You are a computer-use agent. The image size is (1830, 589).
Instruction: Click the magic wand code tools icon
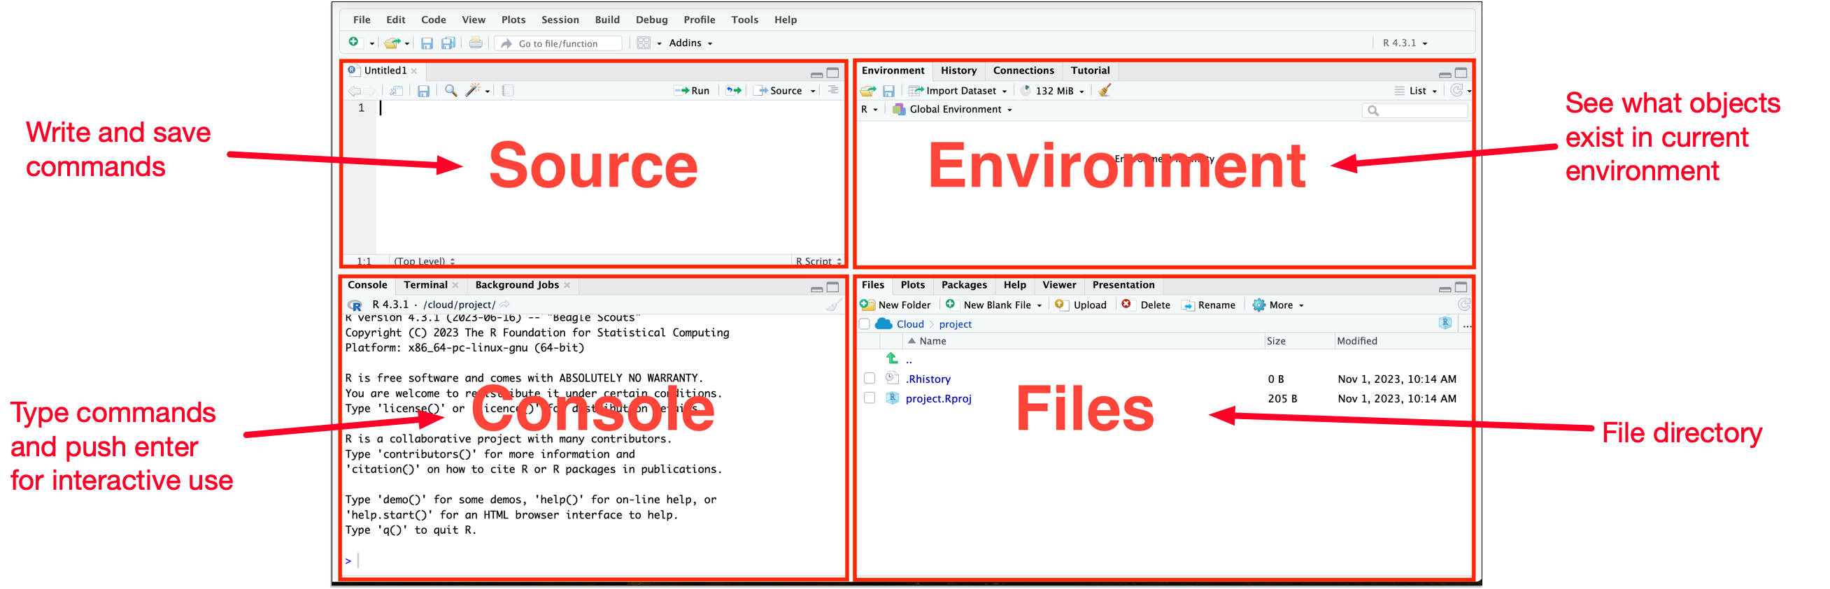coord(472,91)
